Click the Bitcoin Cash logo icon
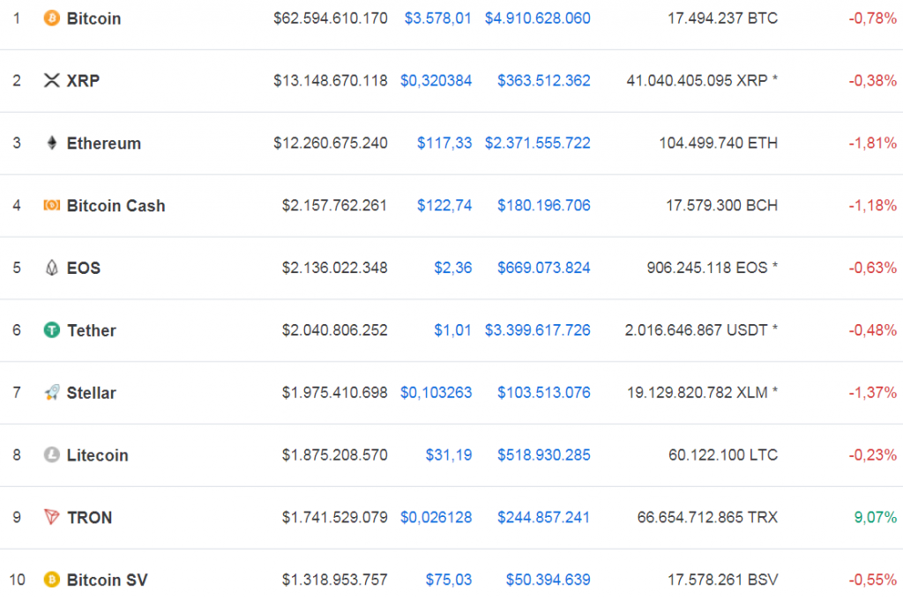This screenshot has height=598, width=903. pos(52,205)
